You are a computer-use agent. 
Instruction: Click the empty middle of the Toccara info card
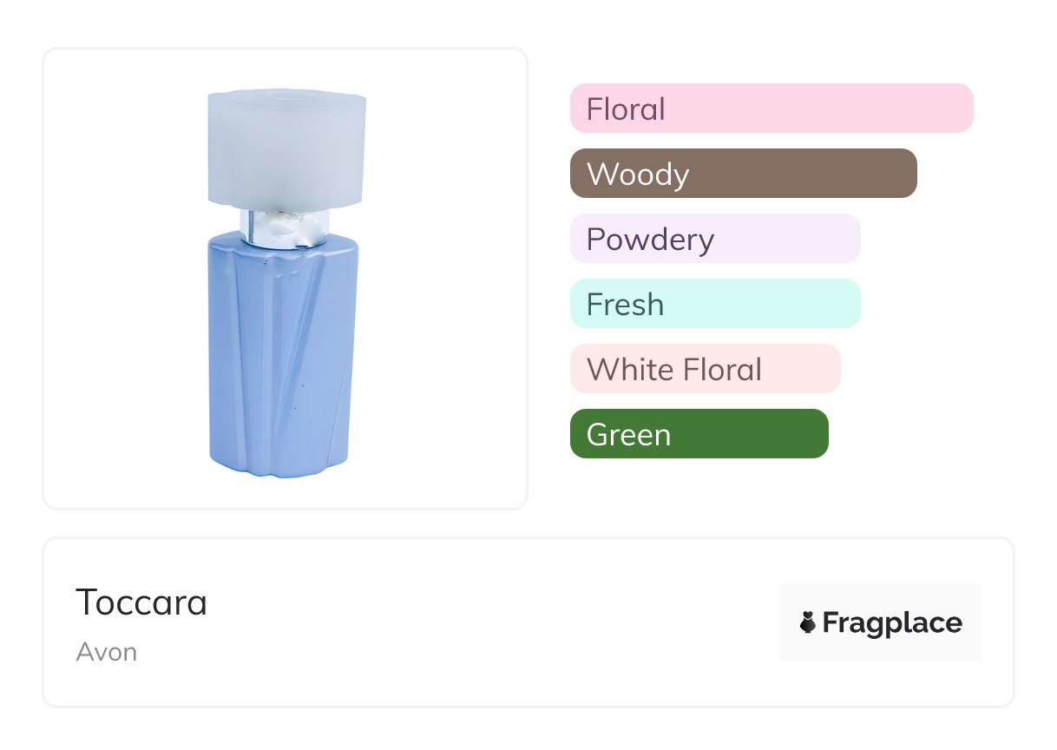click(486, 622)
